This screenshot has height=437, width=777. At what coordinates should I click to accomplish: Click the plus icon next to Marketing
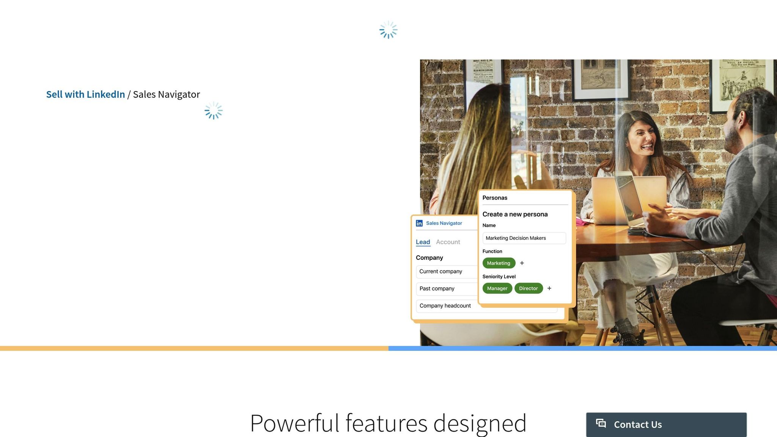522,263
